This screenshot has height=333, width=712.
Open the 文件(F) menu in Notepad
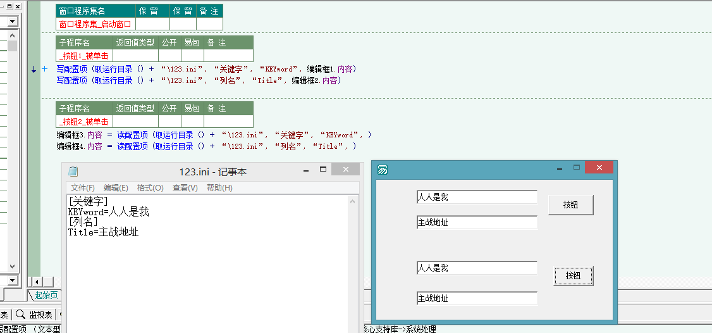(83, 188)
